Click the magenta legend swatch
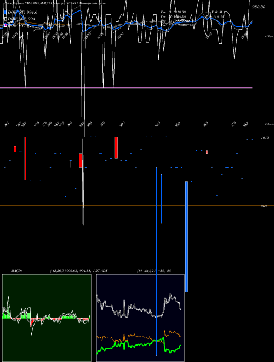The height and width of the screenshot is (362, 274). click(5, 25)
